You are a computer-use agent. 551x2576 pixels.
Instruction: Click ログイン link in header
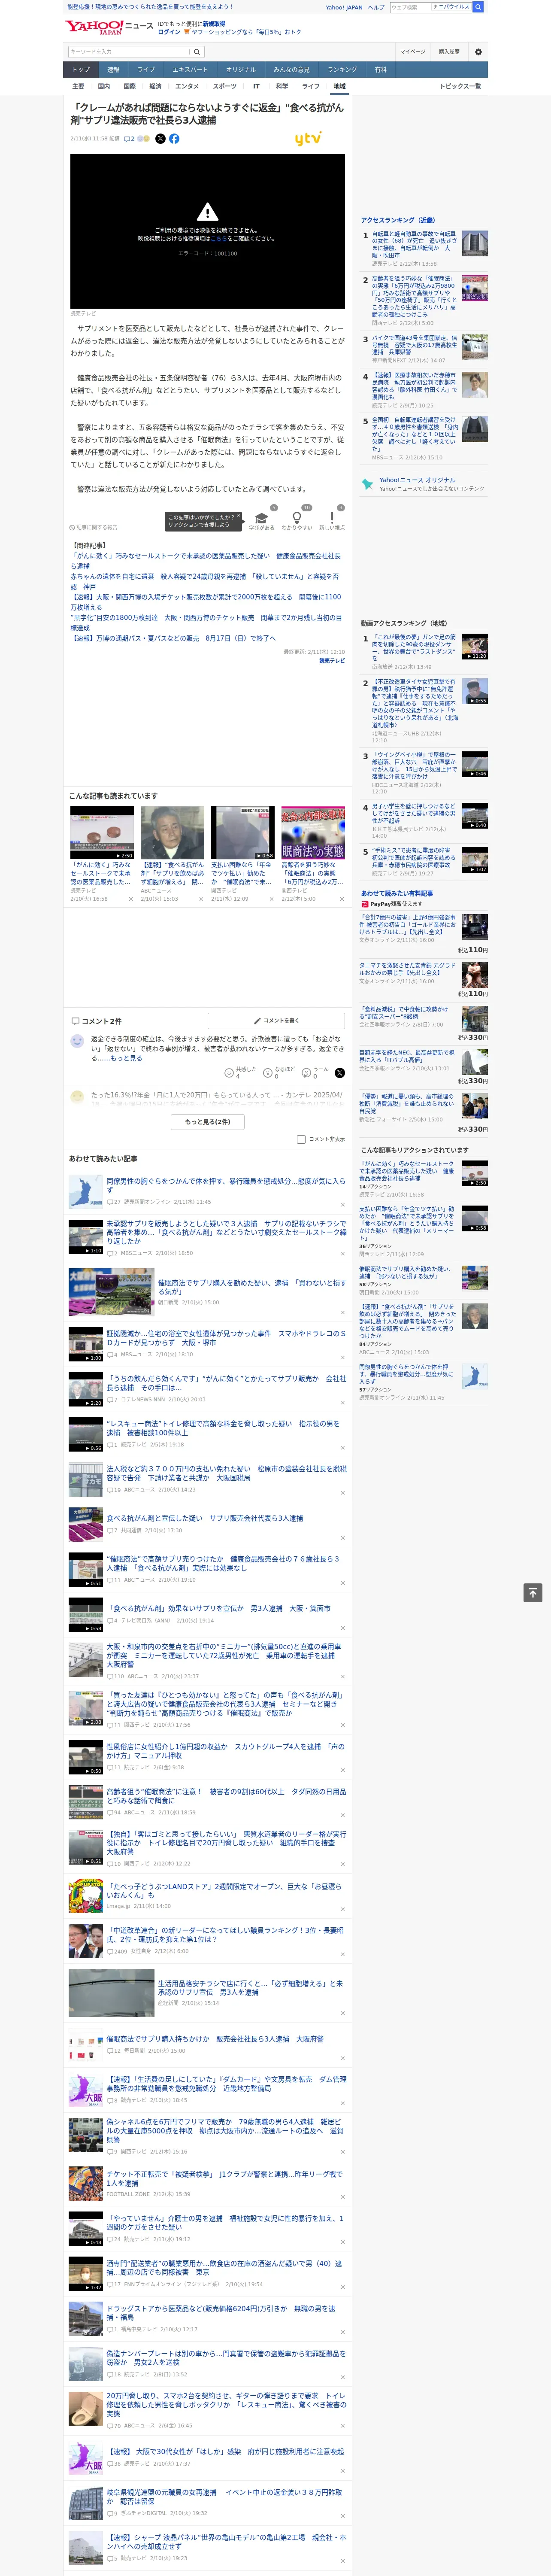pyautogui.click(x=169, y=32)
